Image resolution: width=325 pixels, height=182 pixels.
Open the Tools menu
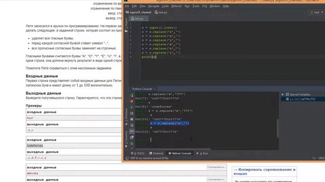coord(196,6)
